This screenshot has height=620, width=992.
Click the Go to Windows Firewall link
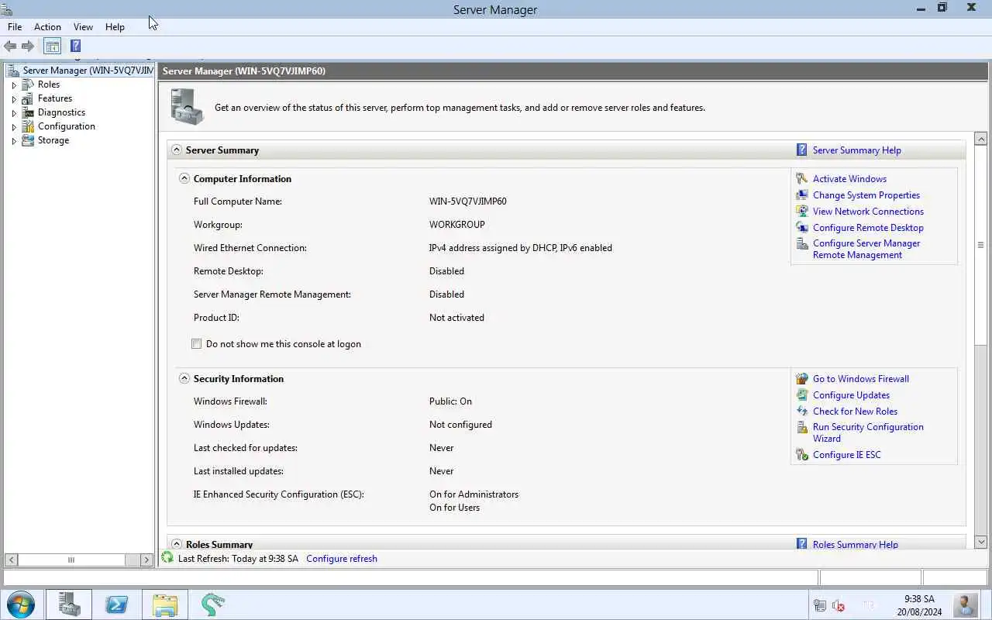[861, 379]
